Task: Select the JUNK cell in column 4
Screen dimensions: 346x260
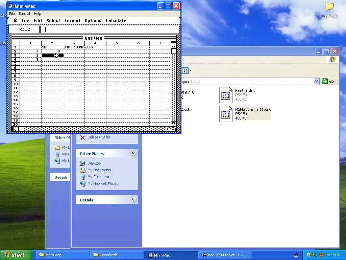Action: 95,47
